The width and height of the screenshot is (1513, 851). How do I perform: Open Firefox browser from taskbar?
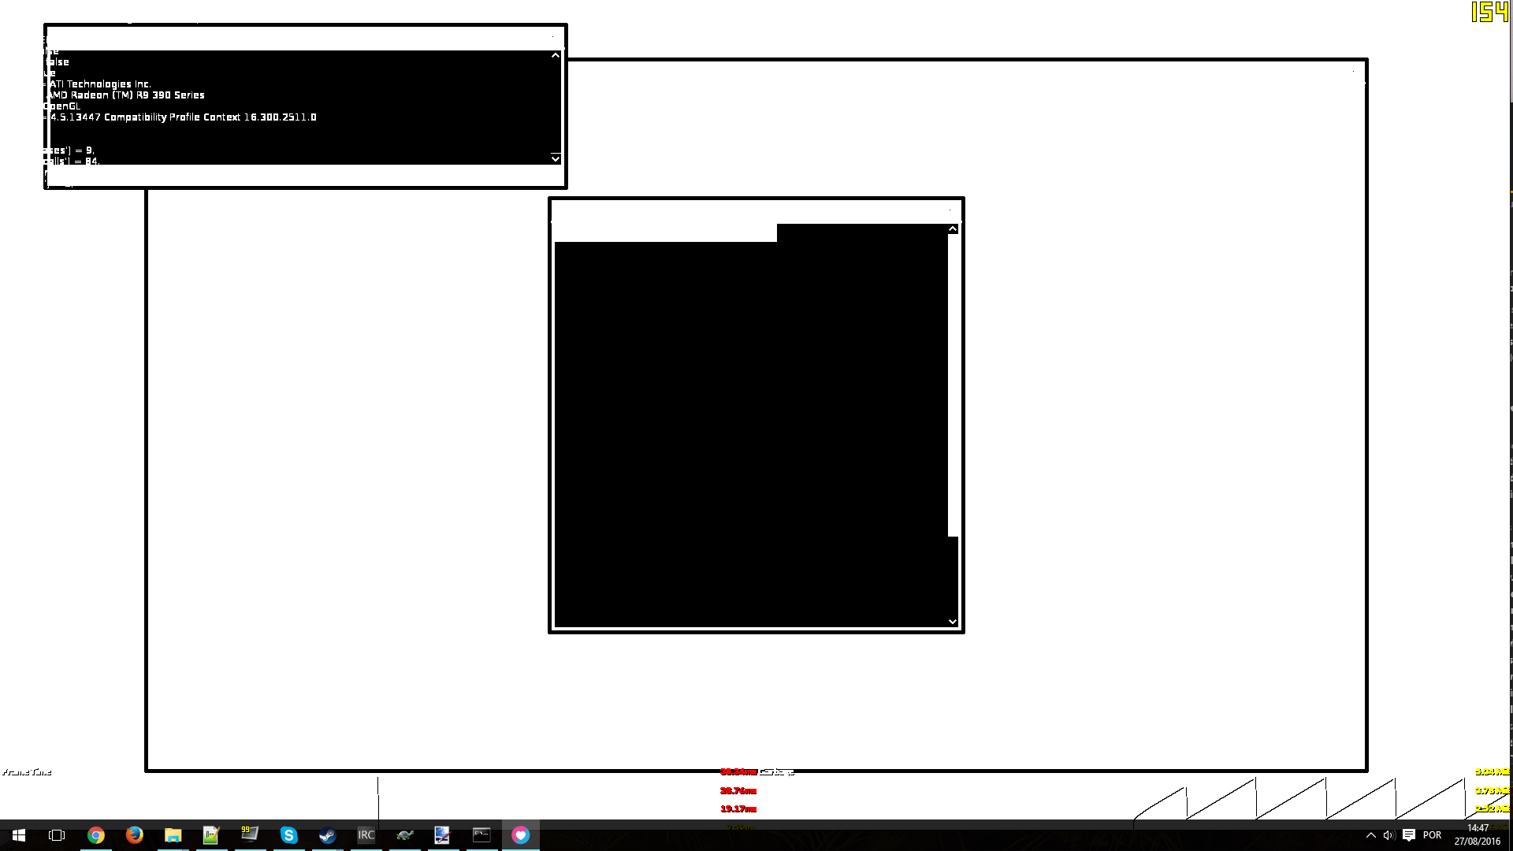pyautogui.click(x=134, y=834)
